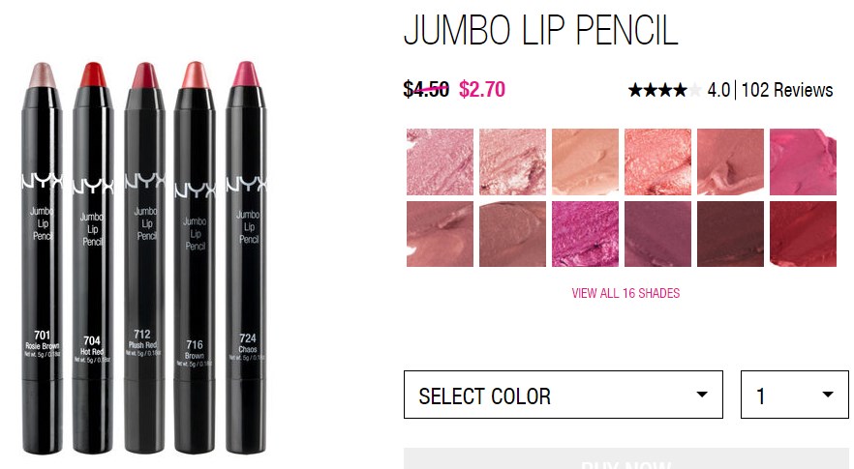Screen dimensions: 854x469
Task: Click the JUMBO LIP PENCIL product title
Action: click(x=541, y=30)
